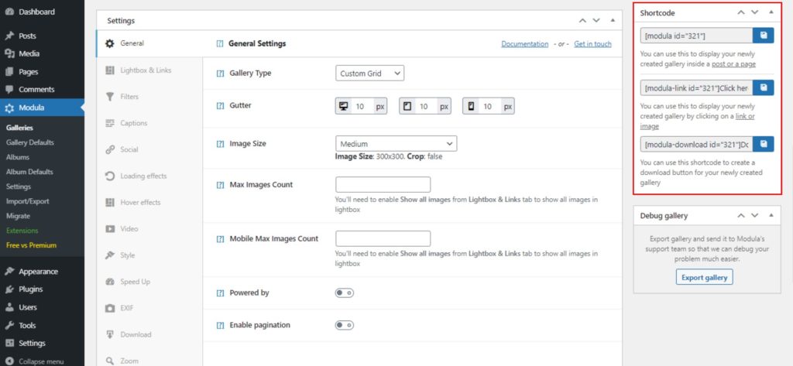Open the Image Size dropdown

point(396,144)
